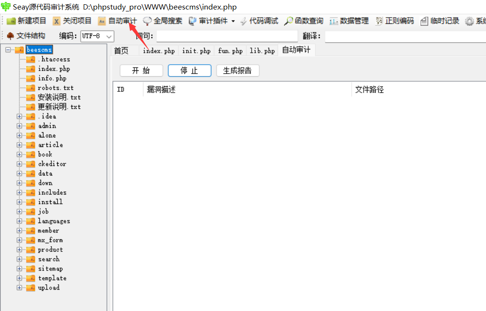The width and height of the screenshot is (486, 311).
Task: Click 生成报告 to generate report
Action: (237, 70)
